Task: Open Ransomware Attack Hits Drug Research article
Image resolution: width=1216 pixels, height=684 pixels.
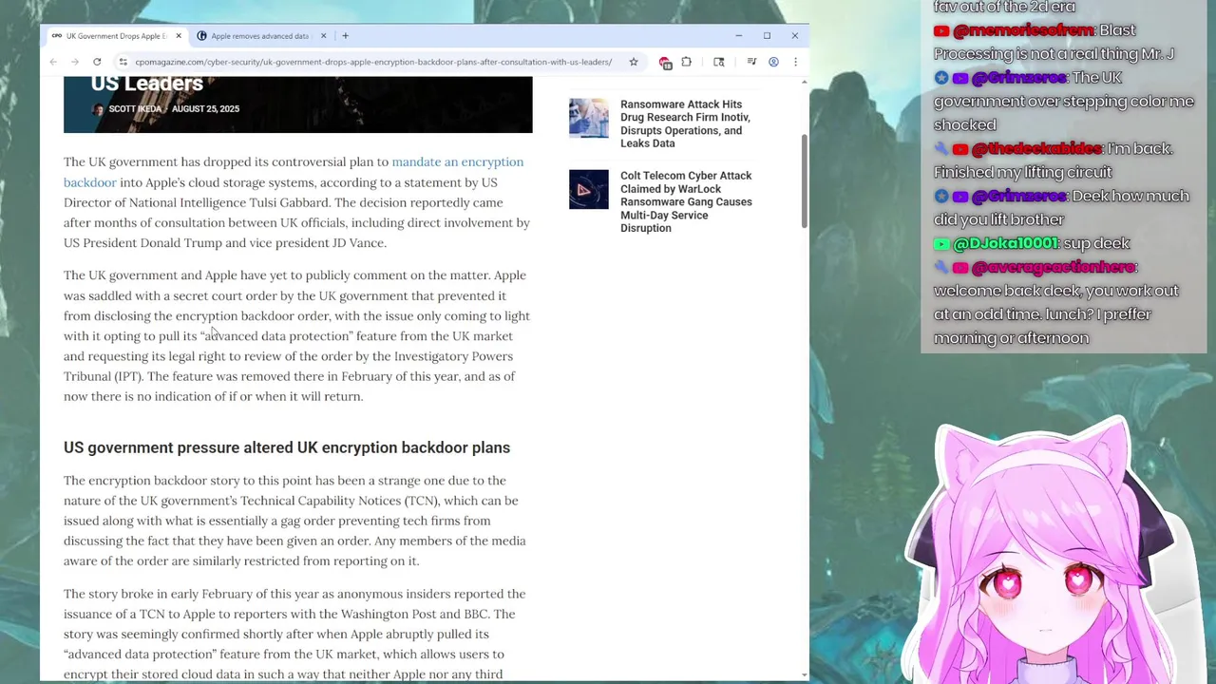Action: click(x=686, y=123)
